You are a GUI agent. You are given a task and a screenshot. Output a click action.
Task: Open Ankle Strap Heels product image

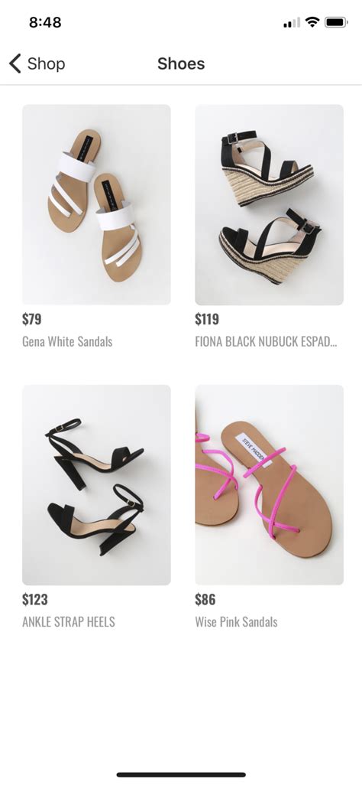click(x=96, y=484)
